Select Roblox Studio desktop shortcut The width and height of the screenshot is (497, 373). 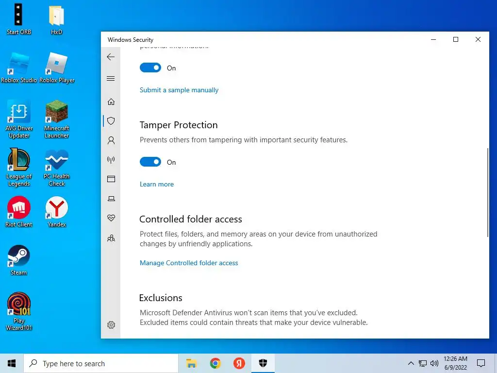point(19,68)
